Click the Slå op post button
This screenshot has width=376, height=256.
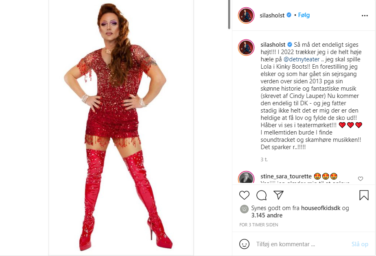coord(360,244)
